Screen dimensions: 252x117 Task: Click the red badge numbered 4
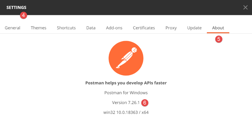pos(23,15)
